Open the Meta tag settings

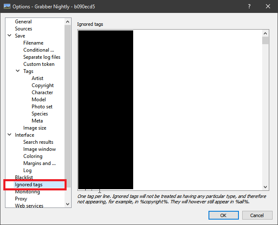pyautogui.click(x=37, y=121)
